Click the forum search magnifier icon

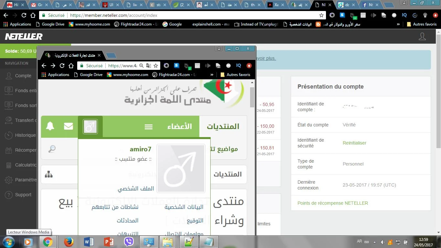(52, 149)
